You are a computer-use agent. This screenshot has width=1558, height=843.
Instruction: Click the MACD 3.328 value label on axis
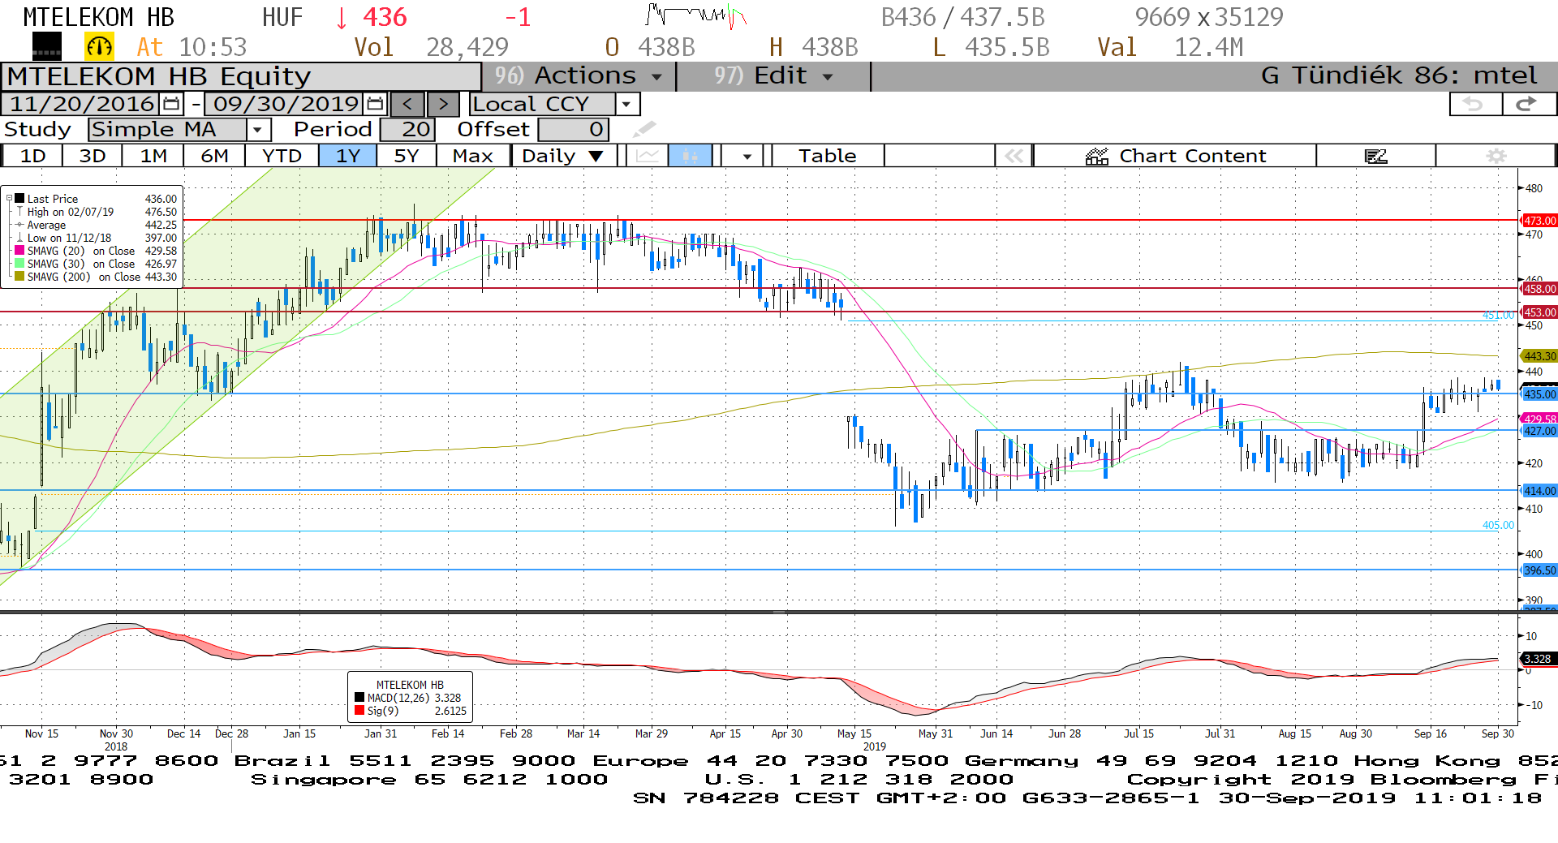[x=1538, y=659]
